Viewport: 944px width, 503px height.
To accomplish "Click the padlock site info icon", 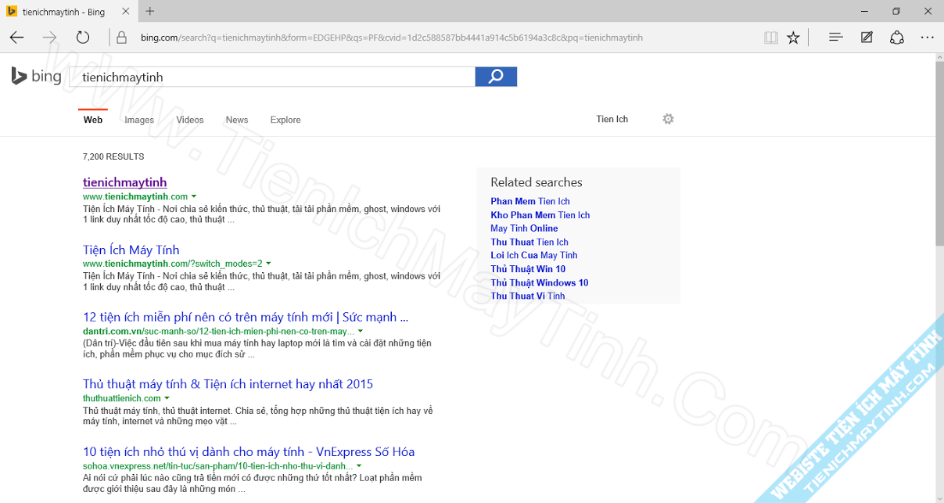I will (x=121, y=37).
